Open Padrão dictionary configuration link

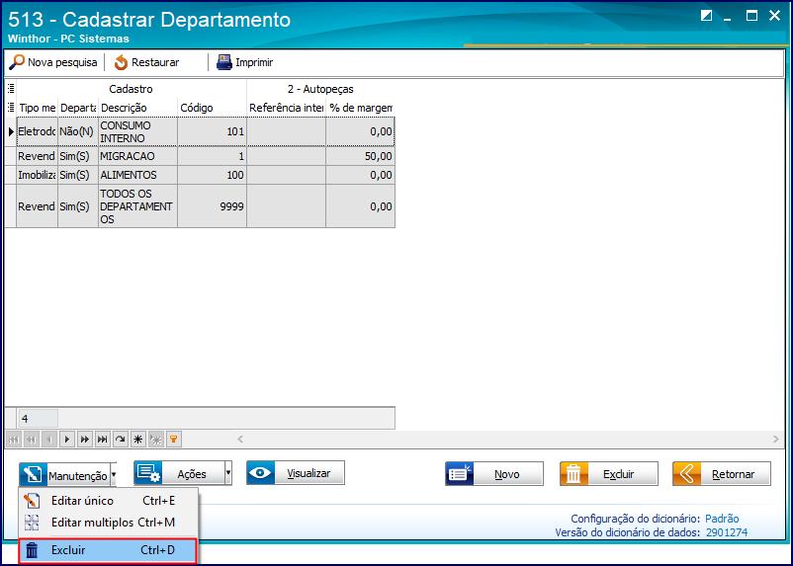(x=722, y=519)
